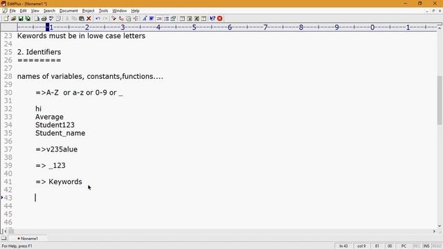Click the 'ln 43' status bar entry
The height and width of the screenshot is (249, 443).
pyautogui.click(x=343, y=246)
